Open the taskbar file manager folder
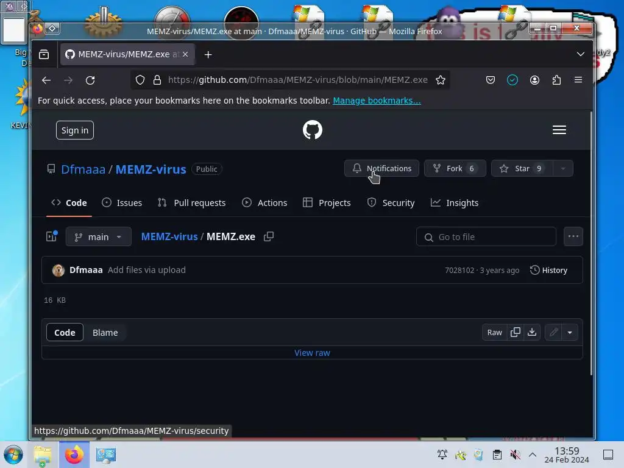The height and width of the screenshot is (468, 624). point(43,455)
